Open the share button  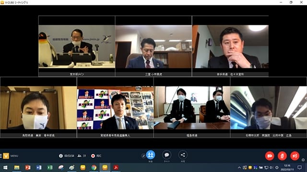[183, 155]
